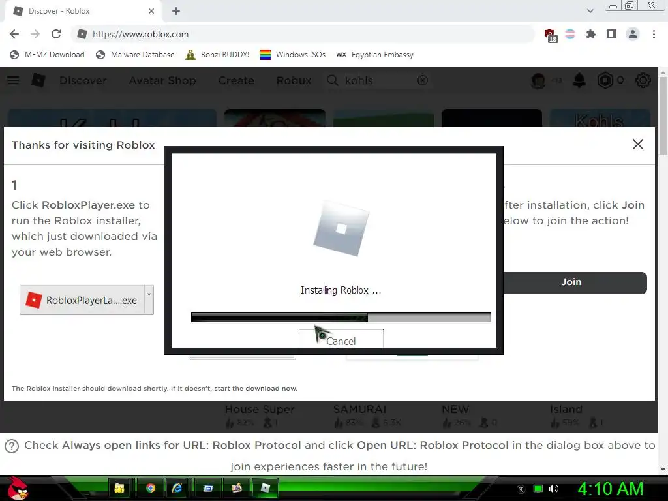This screenshot has height=501, width=668.
Task: Open the Windows ISOs bookmark
Action: (293, 55)
